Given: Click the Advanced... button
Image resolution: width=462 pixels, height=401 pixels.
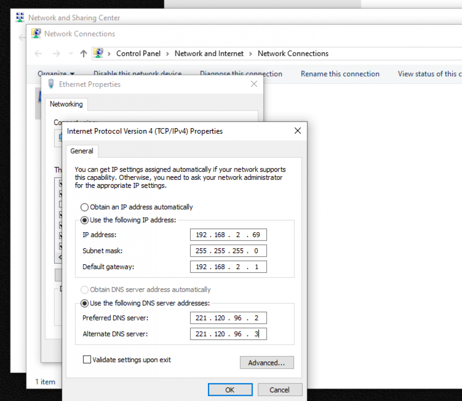Looking at the screenshot, I should click(267, 363).
